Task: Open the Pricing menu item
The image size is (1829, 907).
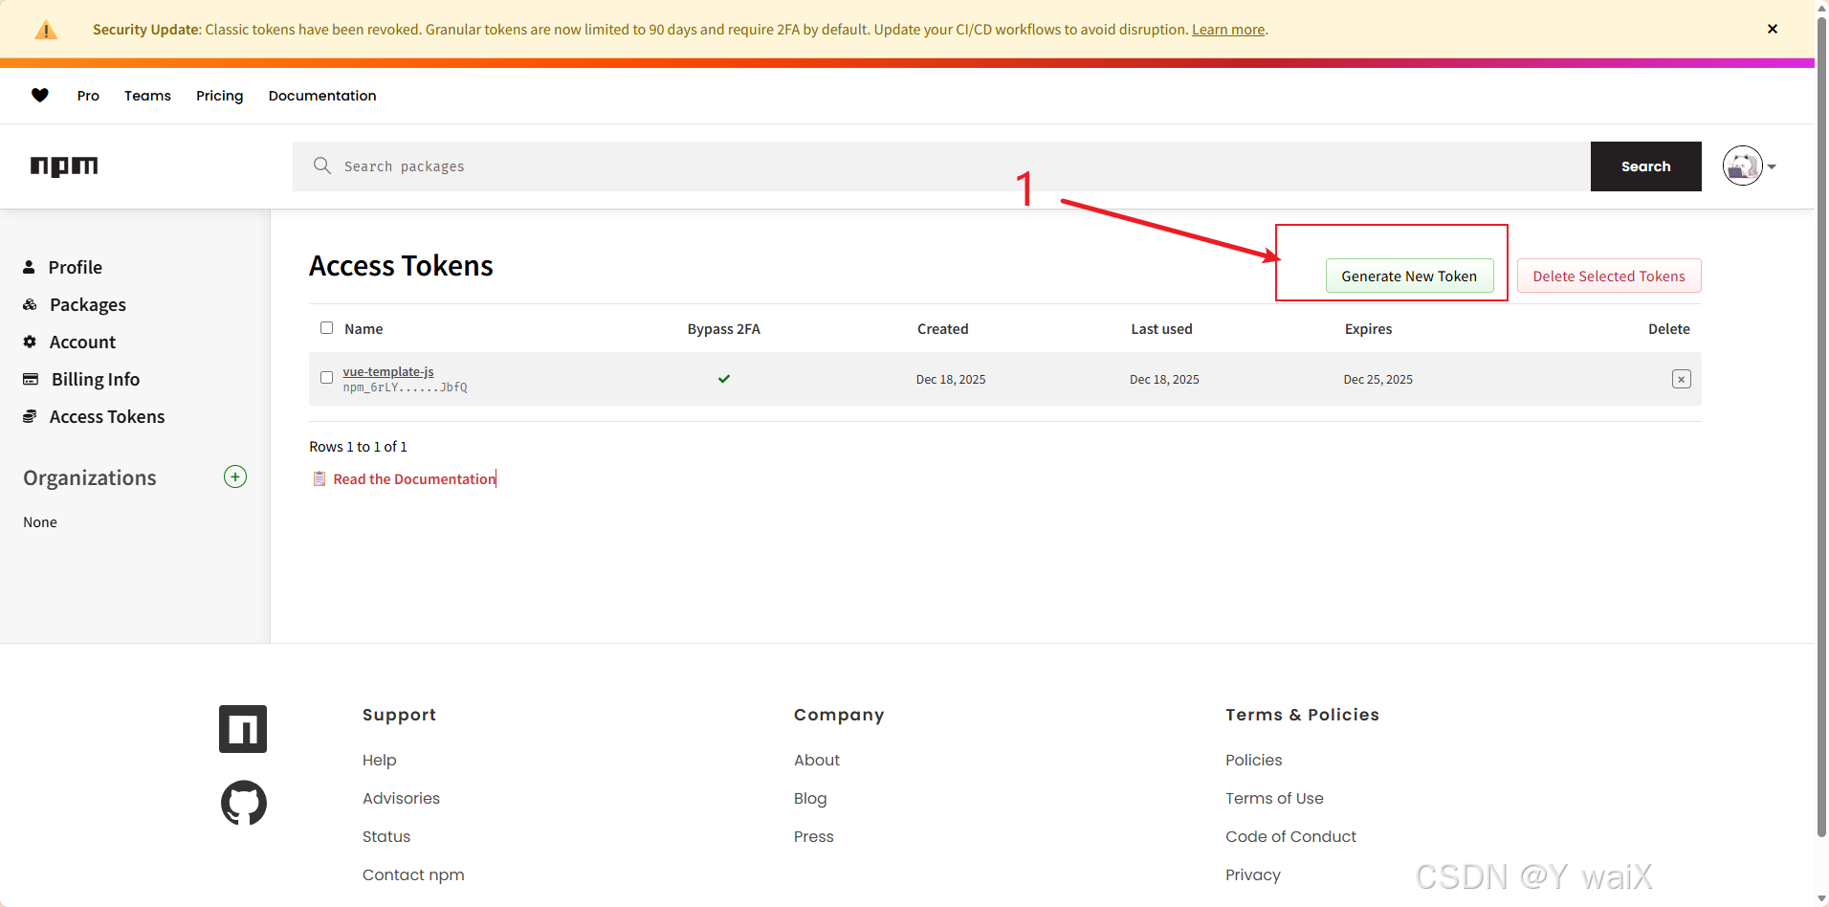Action: click(x=220, y=96)
